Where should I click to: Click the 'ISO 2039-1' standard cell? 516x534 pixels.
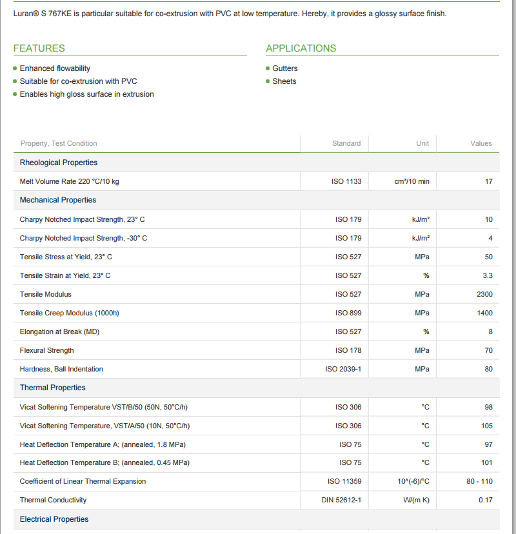[343, 370]
